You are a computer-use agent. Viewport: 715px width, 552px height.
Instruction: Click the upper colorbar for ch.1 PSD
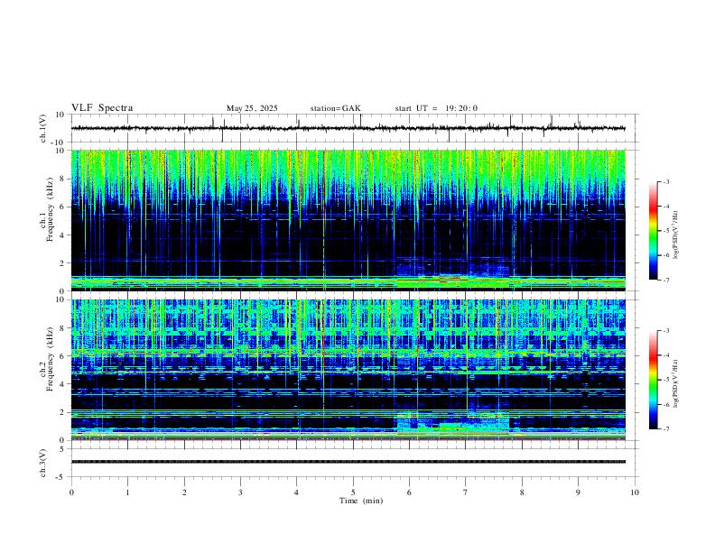pyautogui.click(x=653, y=231)
